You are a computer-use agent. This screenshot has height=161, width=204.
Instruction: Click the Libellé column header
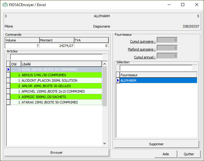click(x=61, y=64)
